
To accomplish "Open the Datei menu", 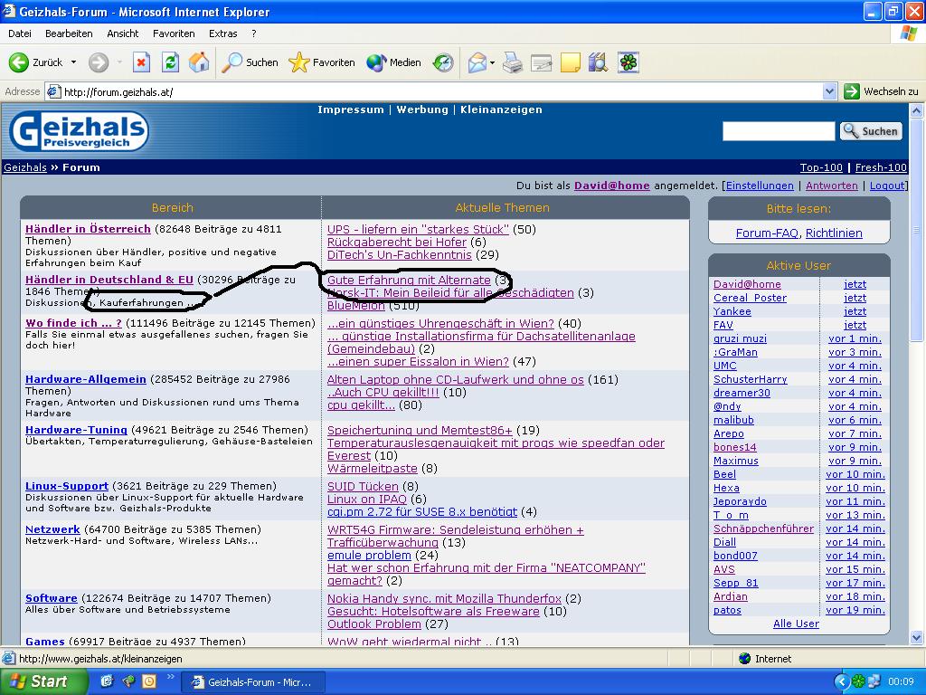I will pos(20,33).
